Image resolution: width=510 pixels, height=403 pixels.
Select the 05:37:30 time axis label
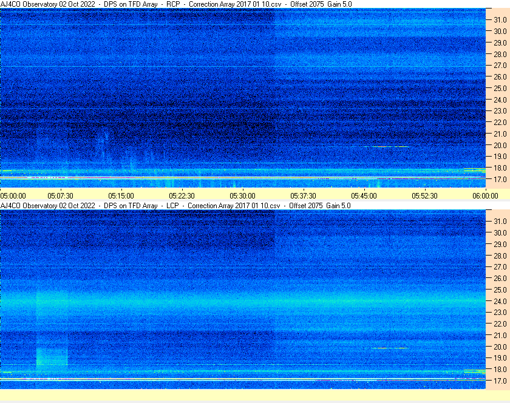pos(303,196)
